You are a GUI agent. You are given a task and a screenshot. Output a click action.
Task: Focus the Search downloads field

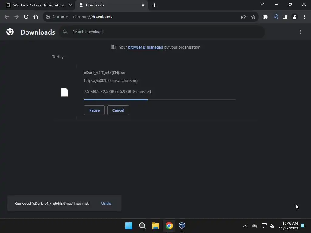162,32
